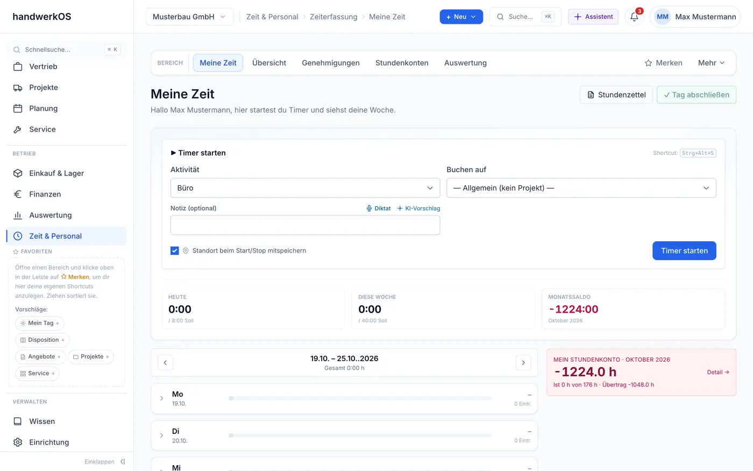Collapse the sidebar via Einklappen

coord(105,462)
